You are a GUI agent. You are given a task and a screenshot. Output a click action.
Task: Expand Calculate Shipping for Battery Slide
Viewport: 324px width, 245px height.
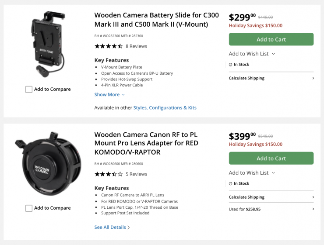coord(271,78)
